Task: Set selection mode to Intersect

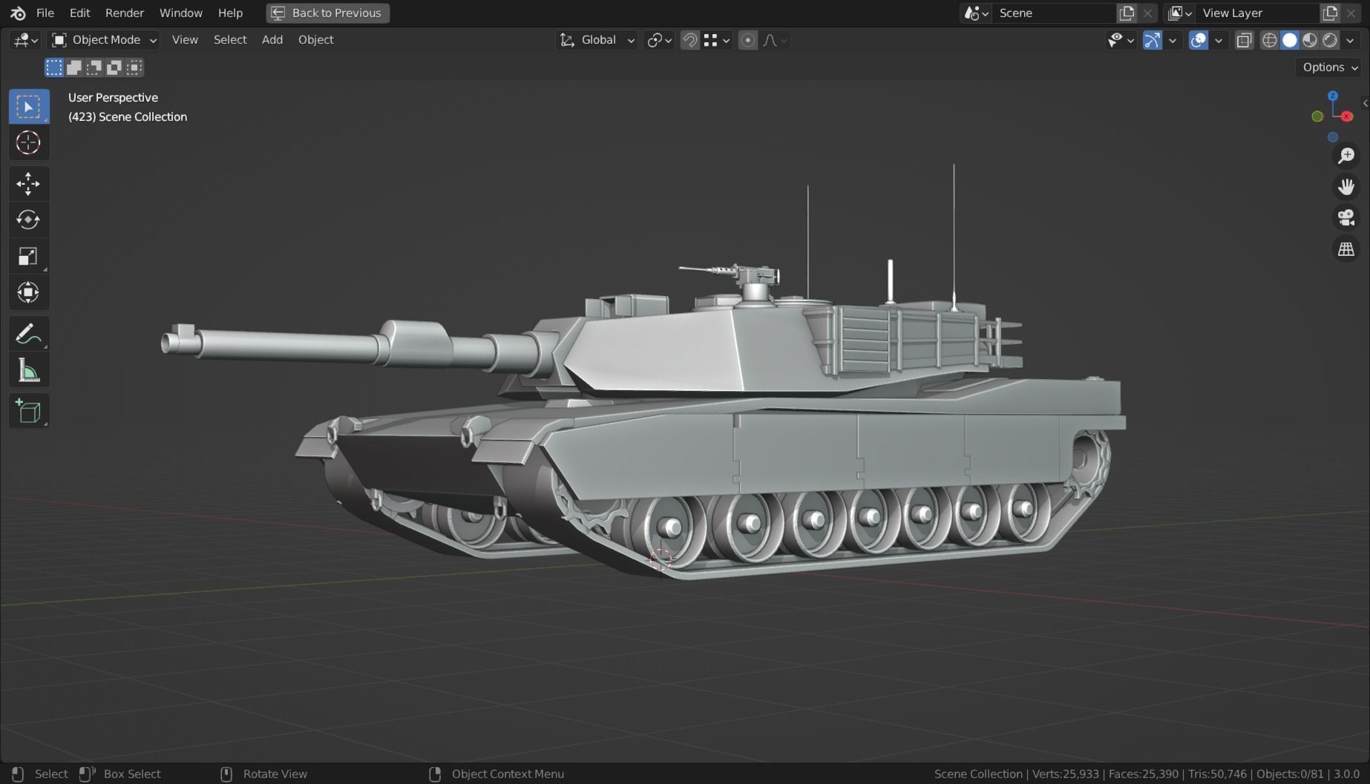Action: coord(134,67)
